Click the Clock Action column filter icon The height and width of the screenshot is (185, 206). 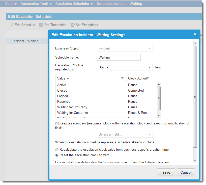[x=148, y=78]
